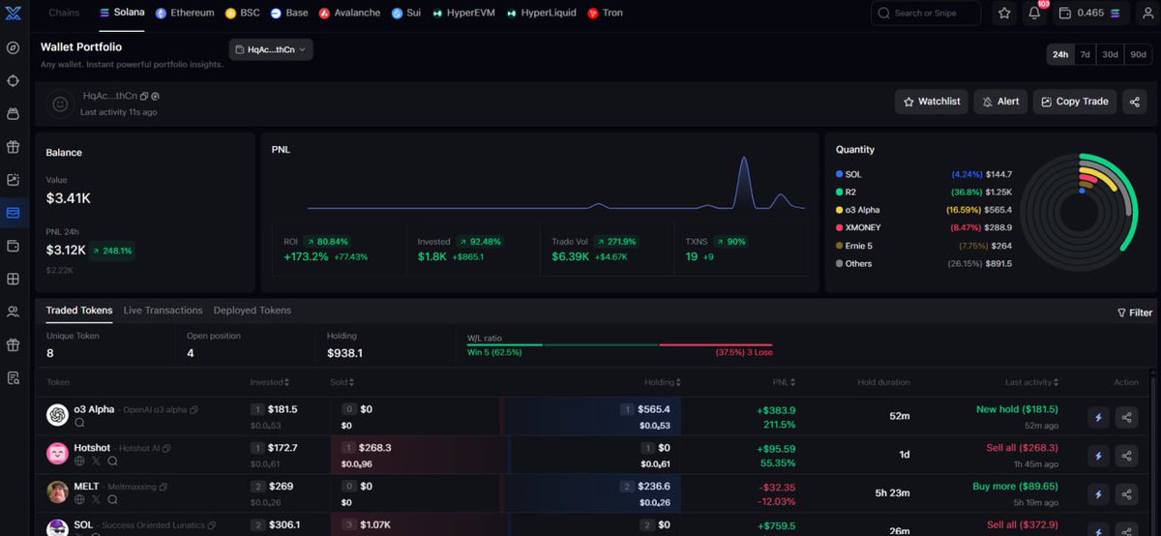Open the Filter options
The height and width of the screenshot is (536, 1161).
[x=1135, y=313]
